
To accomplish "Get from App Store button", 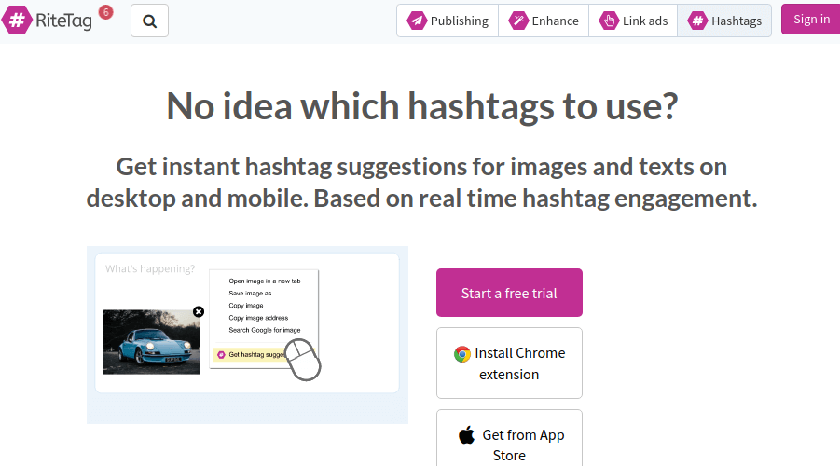I will [x=509, y=438].
